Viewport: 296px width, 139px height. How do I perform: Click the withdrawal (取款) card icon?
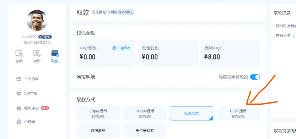55,53
